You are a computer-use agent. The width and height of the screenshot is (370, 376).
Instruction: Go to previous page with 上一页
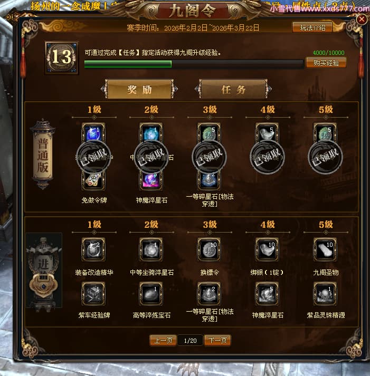pos(163,341)
